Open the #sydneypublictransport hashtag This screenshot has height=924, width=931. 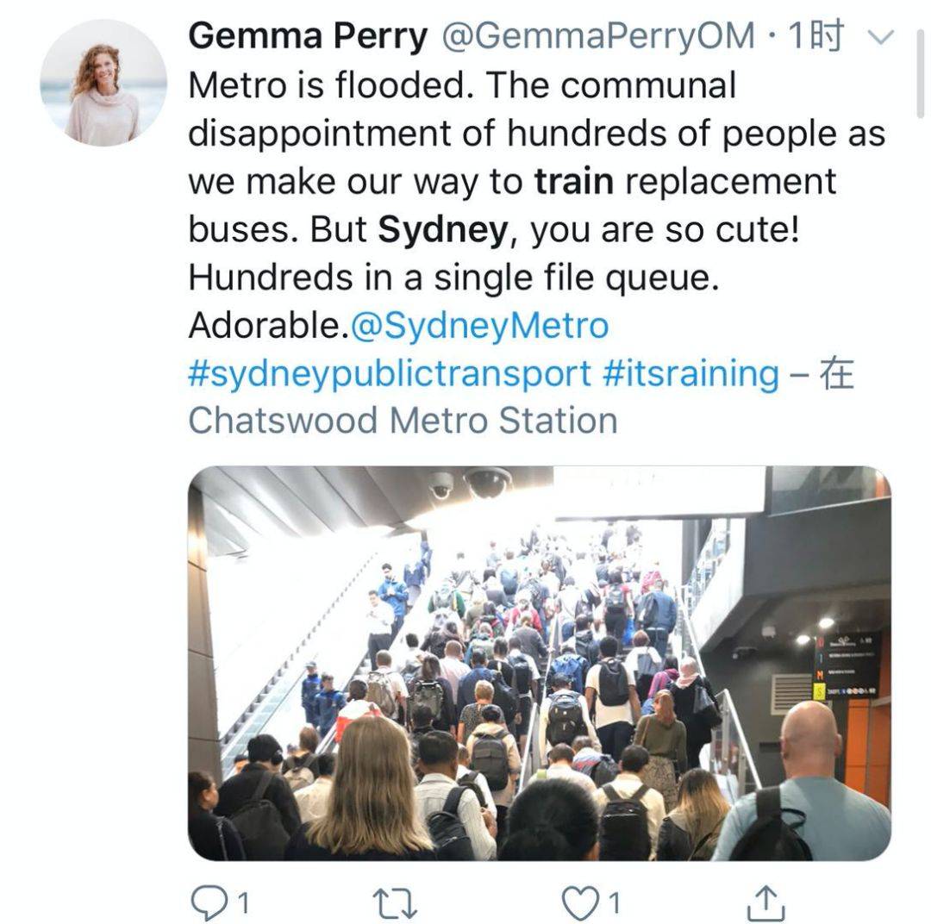390,373
